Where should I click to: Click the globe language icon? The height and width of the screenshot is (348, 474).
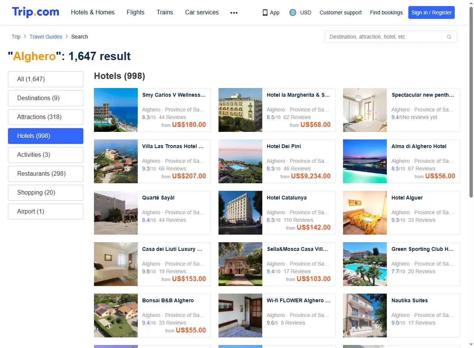pos(293,12)
